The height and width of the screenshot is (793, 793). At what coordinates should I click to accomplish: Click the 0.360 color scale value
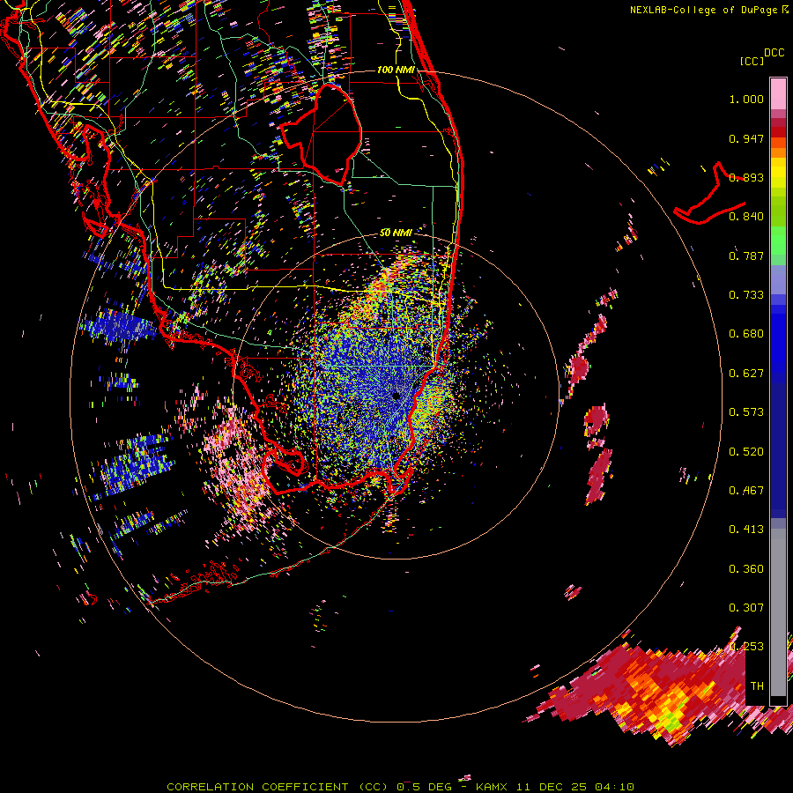(x=746, y=569)
